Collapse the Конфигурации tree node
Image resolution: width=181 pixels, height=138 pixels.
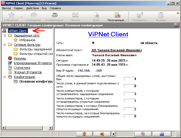(5, 77)
